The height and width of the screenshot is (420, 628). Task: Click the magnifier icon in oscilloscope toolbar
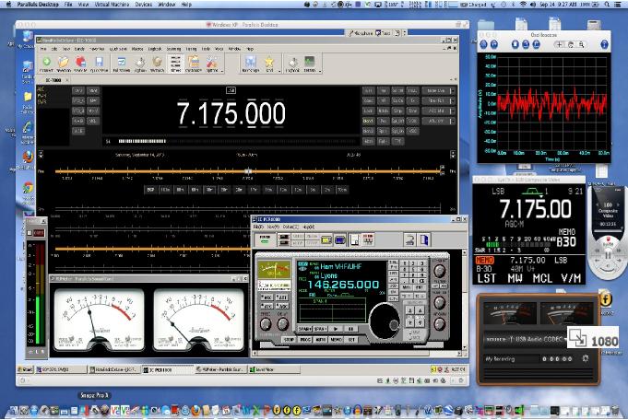581,45
